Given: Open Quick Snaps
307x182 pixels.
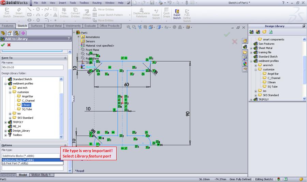Looking at the screenshot, I should click(166, 13).
